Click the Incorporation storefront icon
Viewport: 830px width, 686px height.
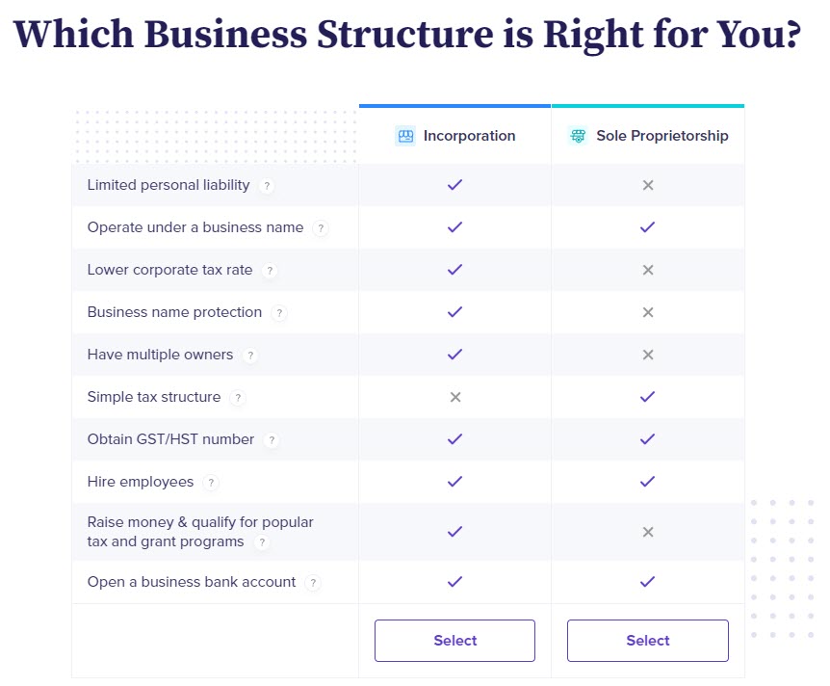point(405,136)
